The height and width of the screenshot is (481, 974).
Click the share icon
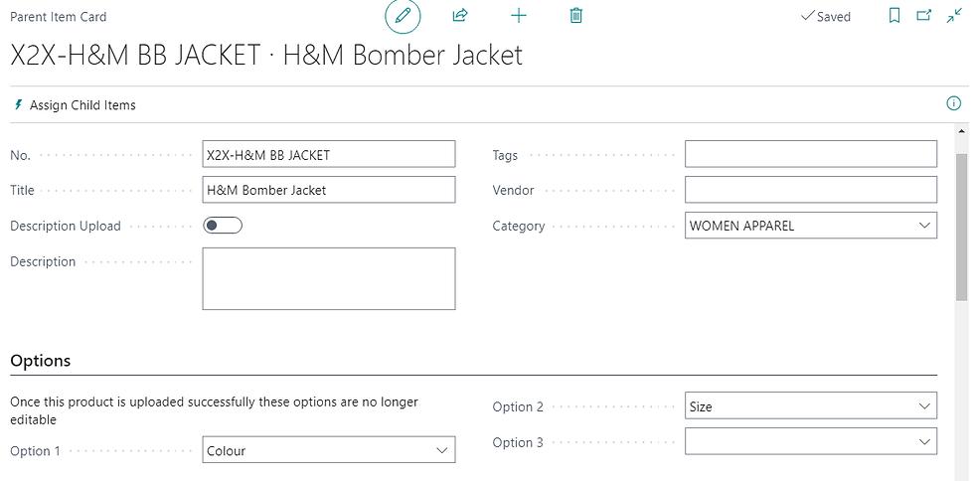click(x=459, y=16)
